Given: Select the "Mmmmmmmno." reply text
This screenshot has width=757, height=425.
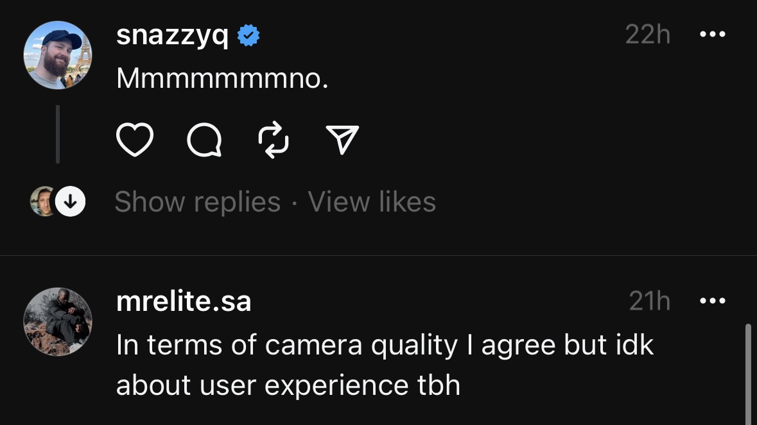Looking at the screenshot, I should pos(222,79).
